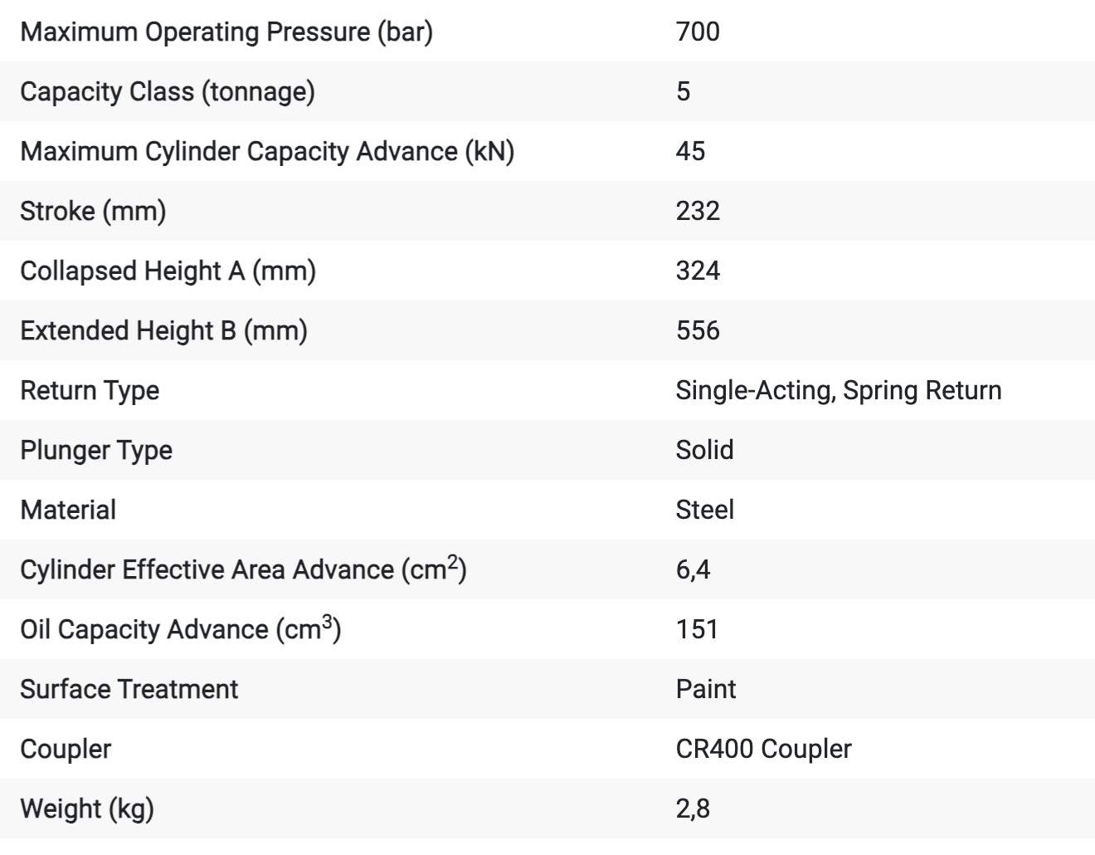This screenshot has height=855, width=1095.
Task: Select the 45 kN capacity value
Action: (690, 151)
